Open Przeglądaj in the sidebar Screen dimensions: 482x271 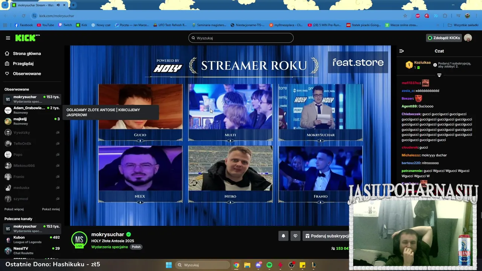coord(19,64)
